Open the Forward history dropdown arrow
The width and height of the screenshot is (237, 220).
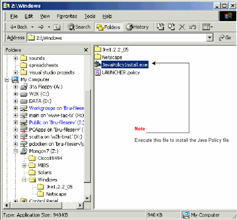click(x=49, y=27)
